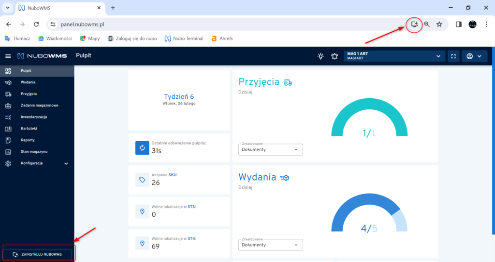Screen dimensions: 495x262
Task: Open the user account dropdown
Action: point(474,56)
